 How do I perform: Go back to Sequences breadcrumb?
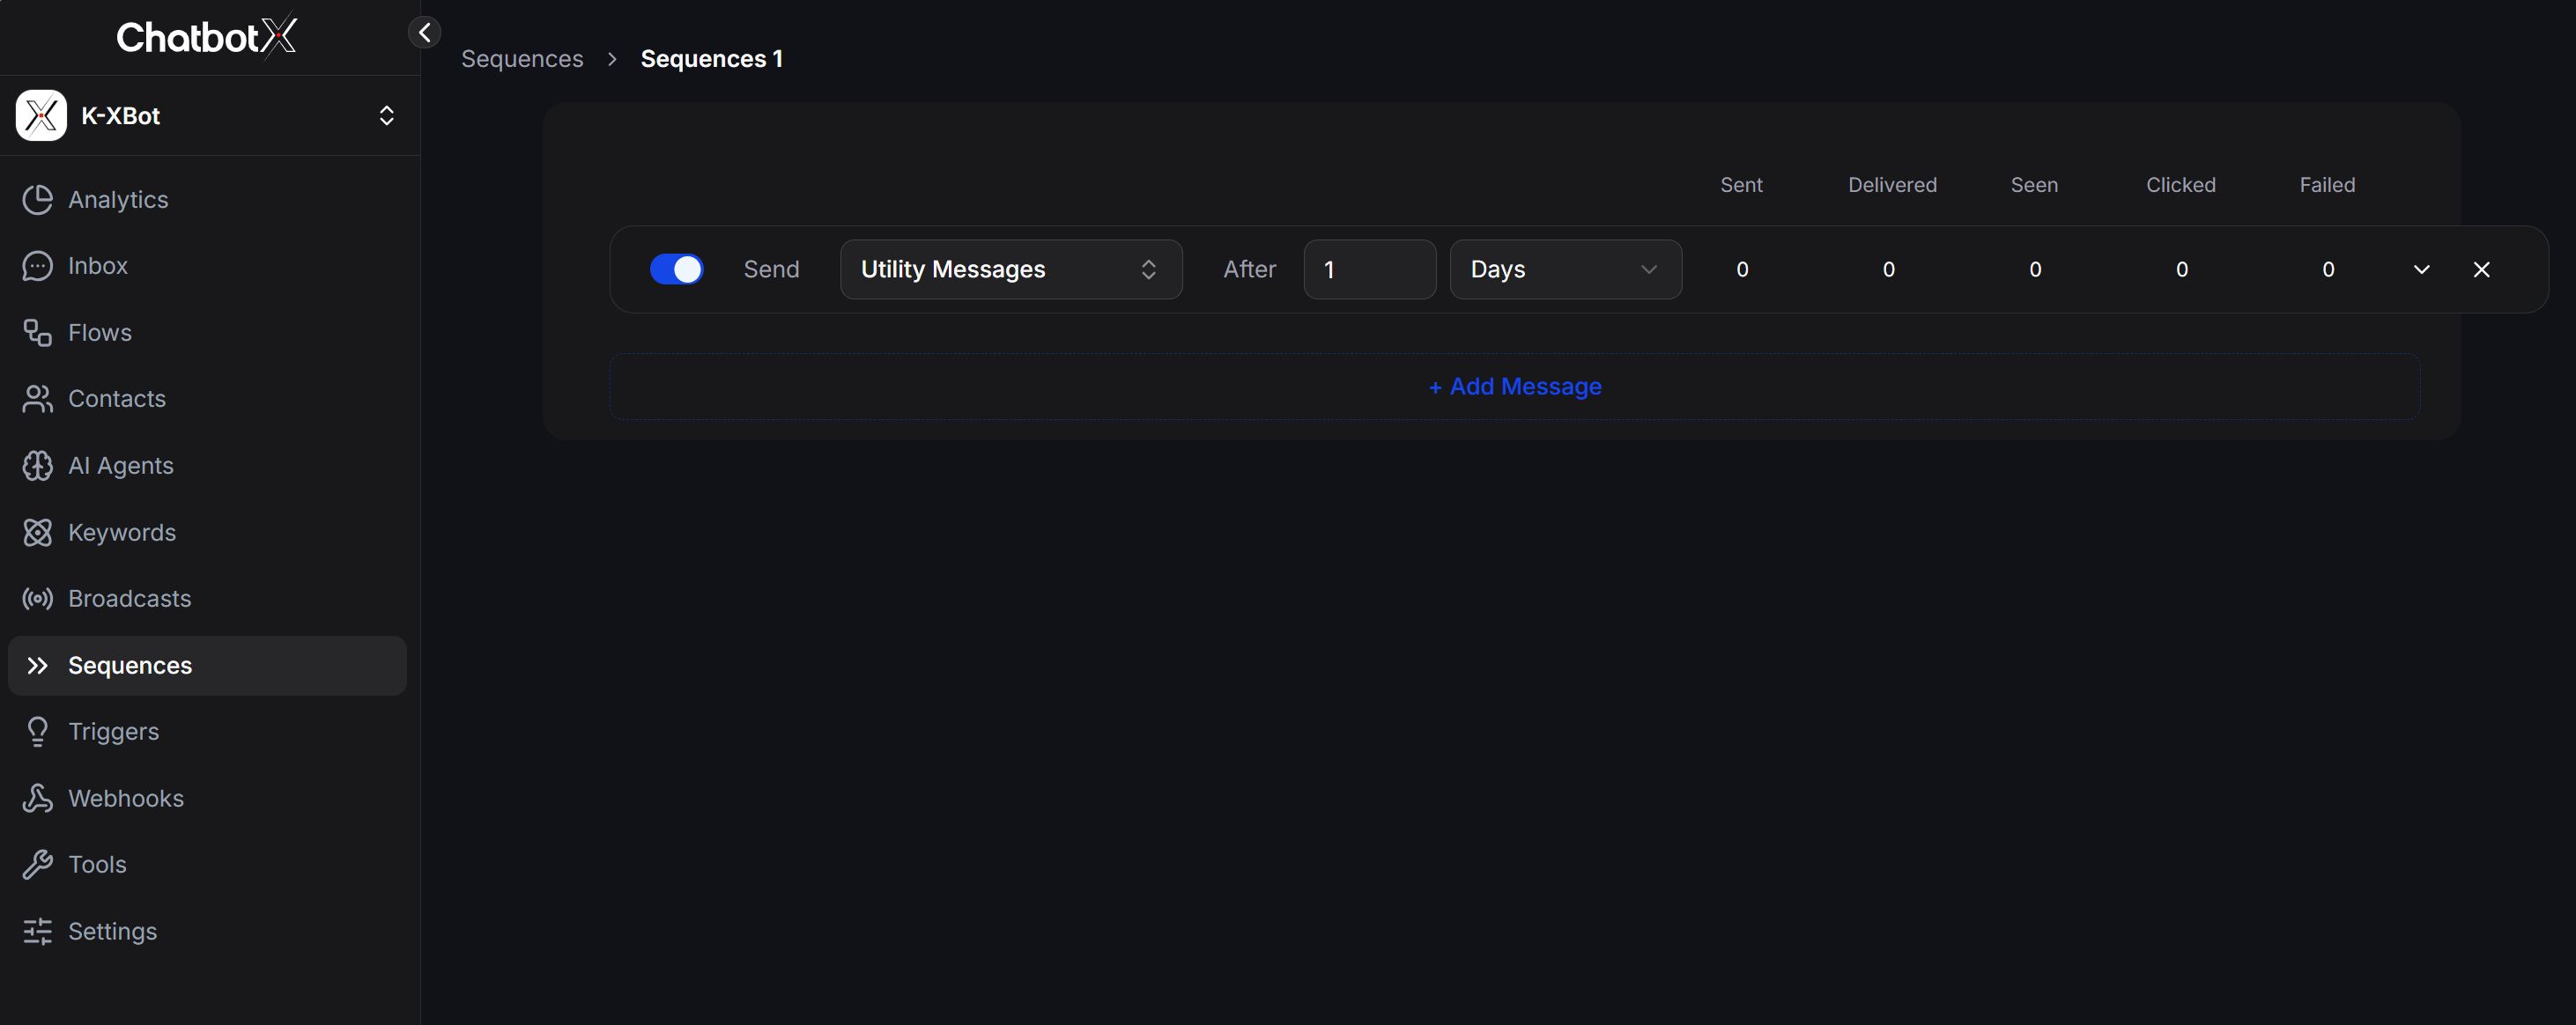click(x=522, y=59)
